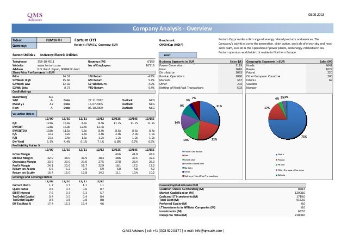Select the Power Generation table row label

(171, 65)
